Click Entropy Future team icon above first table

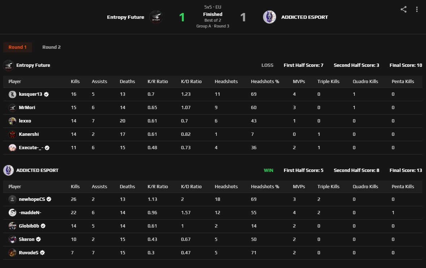8,65
